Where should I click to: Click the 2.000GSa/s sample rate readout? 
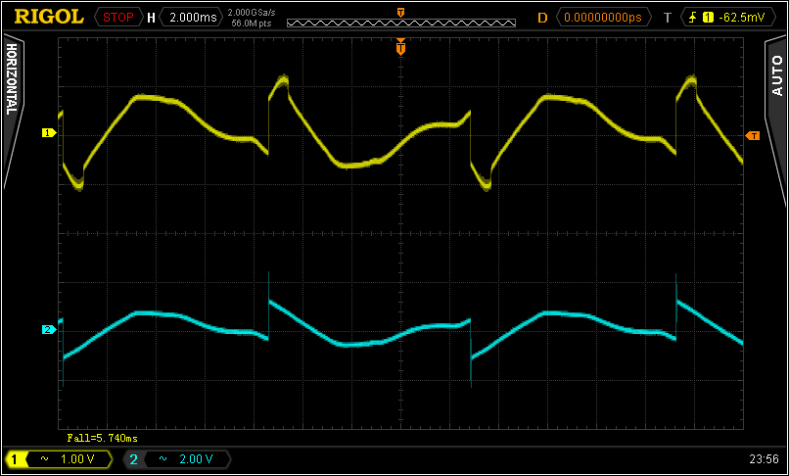click(252, 12)
